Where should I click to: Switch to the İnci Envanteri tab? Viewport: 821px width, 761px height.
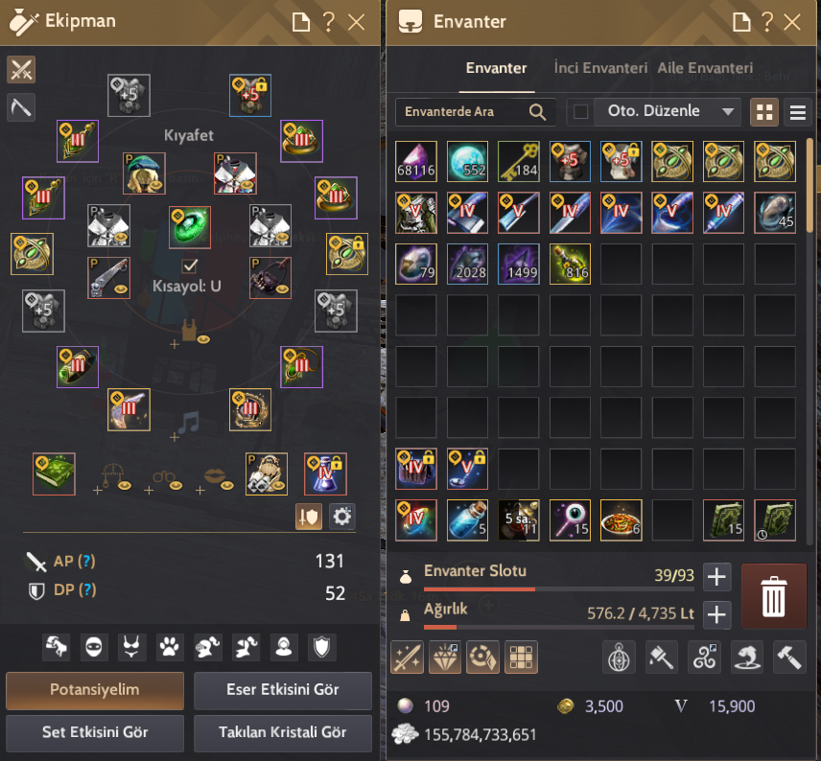click(x=600, y=68)
